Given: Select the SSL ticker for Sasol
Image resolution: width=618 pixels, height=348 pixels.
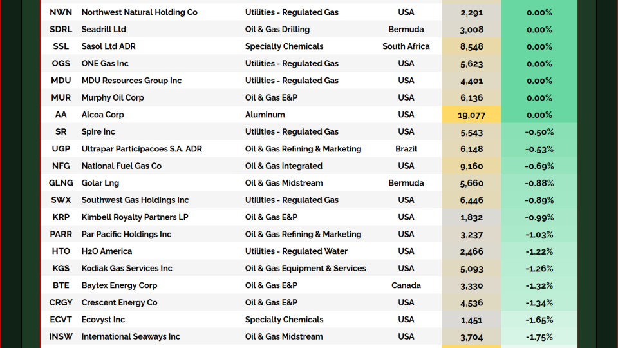Looking at the screenshot, I should click(61, 46).
